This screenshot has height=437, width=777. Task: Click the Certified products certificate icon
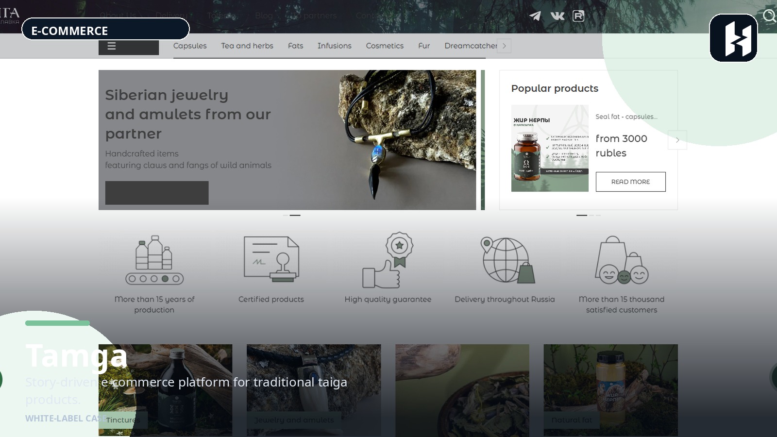pos(271,259)
